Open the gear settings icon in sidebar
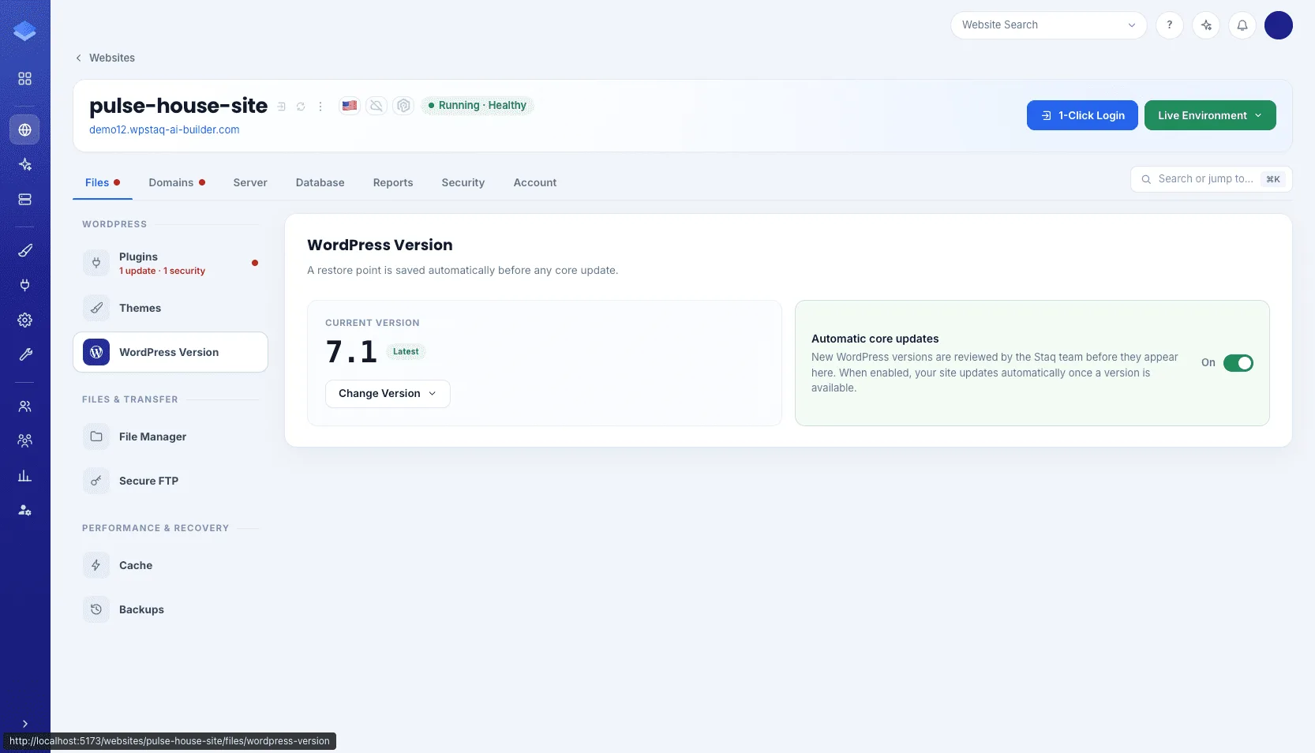Screen dimensions: 1315x753 click(24, 320)
